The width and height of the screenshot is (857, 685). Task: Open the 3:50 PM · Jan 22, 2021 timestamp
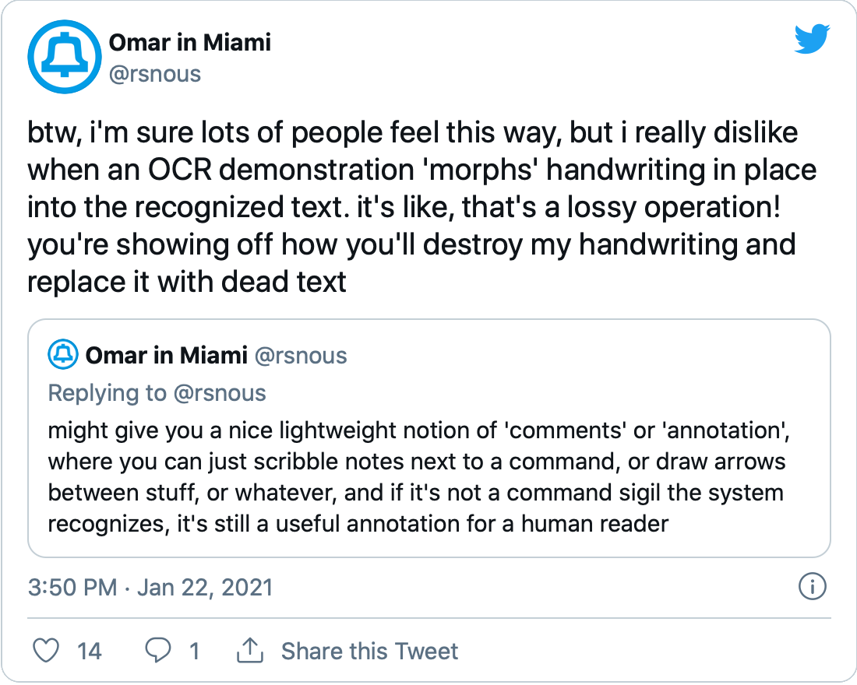click(150, 587)
